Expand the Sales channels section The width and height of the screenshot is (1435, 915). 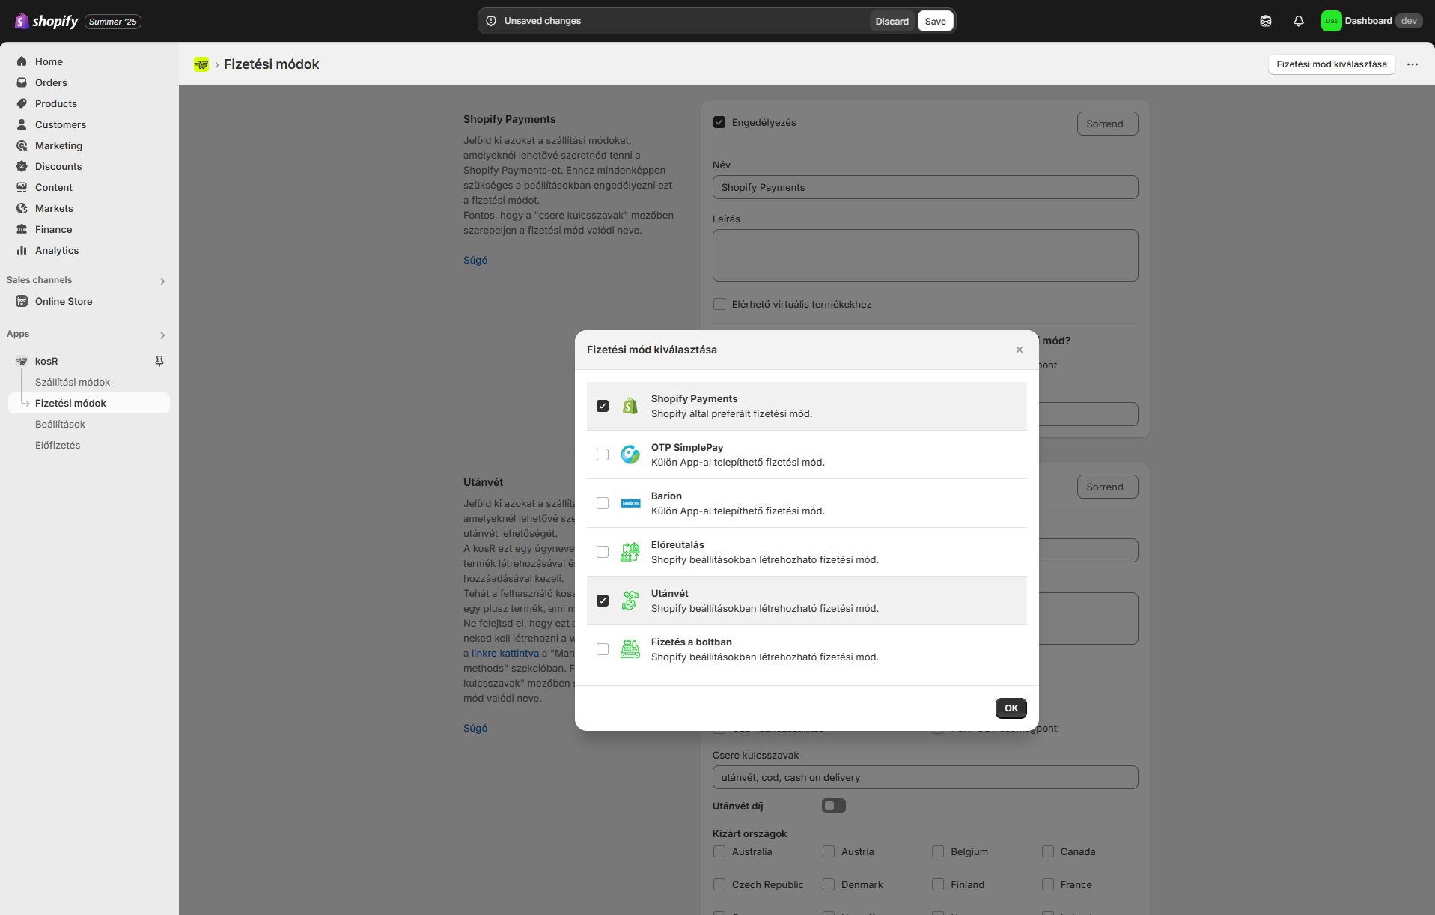point(162,281)
